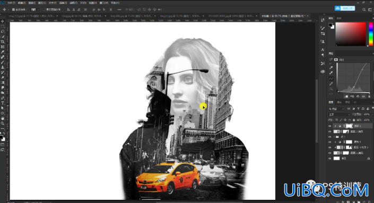This screenshot has height=203, width=374.
Task: Select the Pen tool
Action: tap(3, 98)
